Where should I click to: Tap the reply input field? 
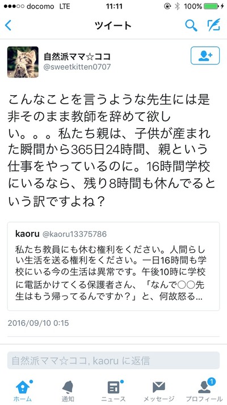pos(113,361)
